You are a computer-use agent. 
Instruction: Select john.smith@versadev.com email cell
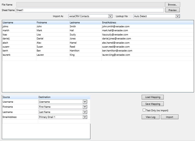pyautogui.click(x=148, y=27)
